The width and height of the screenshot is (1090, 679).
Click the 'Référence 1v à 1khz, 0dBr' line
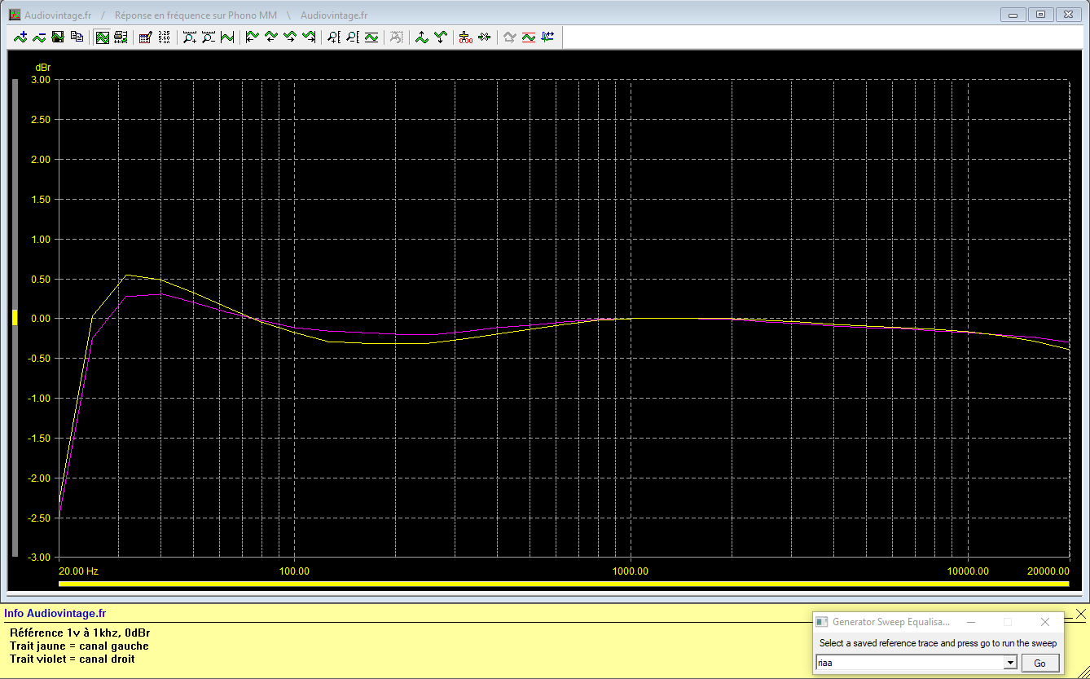[80, 633]
